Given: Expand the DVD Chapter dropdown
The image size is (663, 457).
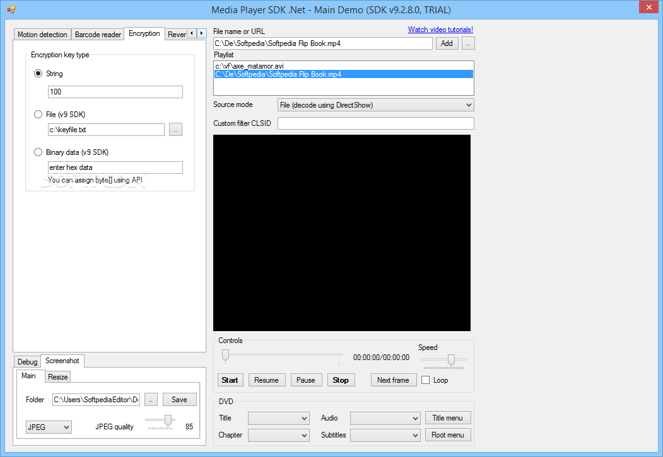Looking at the screenshot, I should (279, 435).
